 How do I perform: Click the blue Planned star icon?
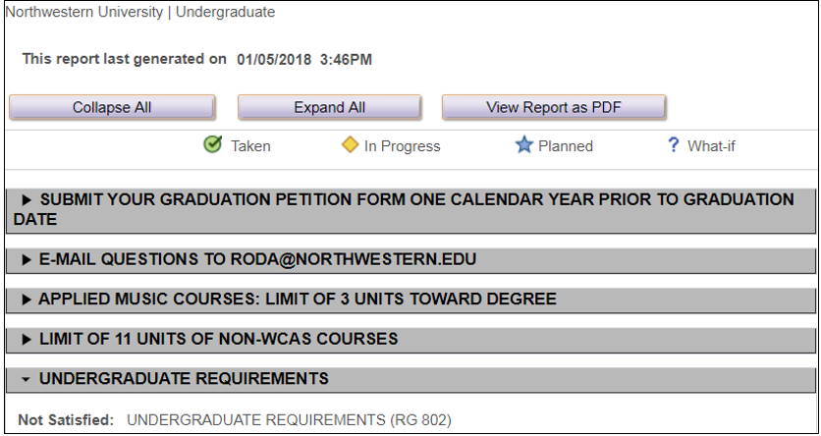point(523,145)
